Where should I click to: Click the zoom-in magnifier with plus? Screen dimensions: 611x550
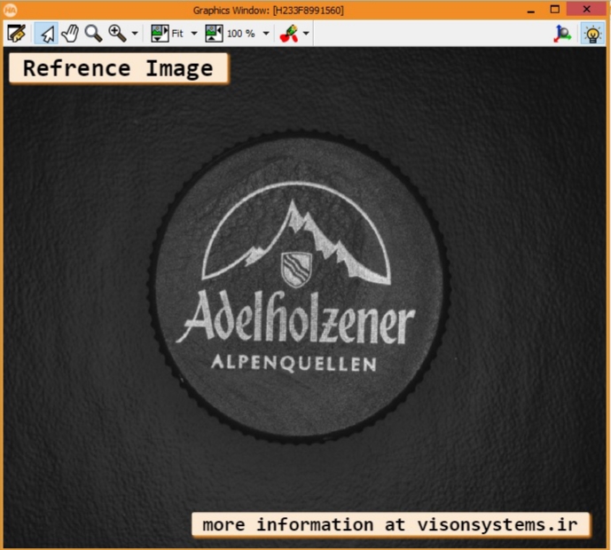tap(117, 34)
